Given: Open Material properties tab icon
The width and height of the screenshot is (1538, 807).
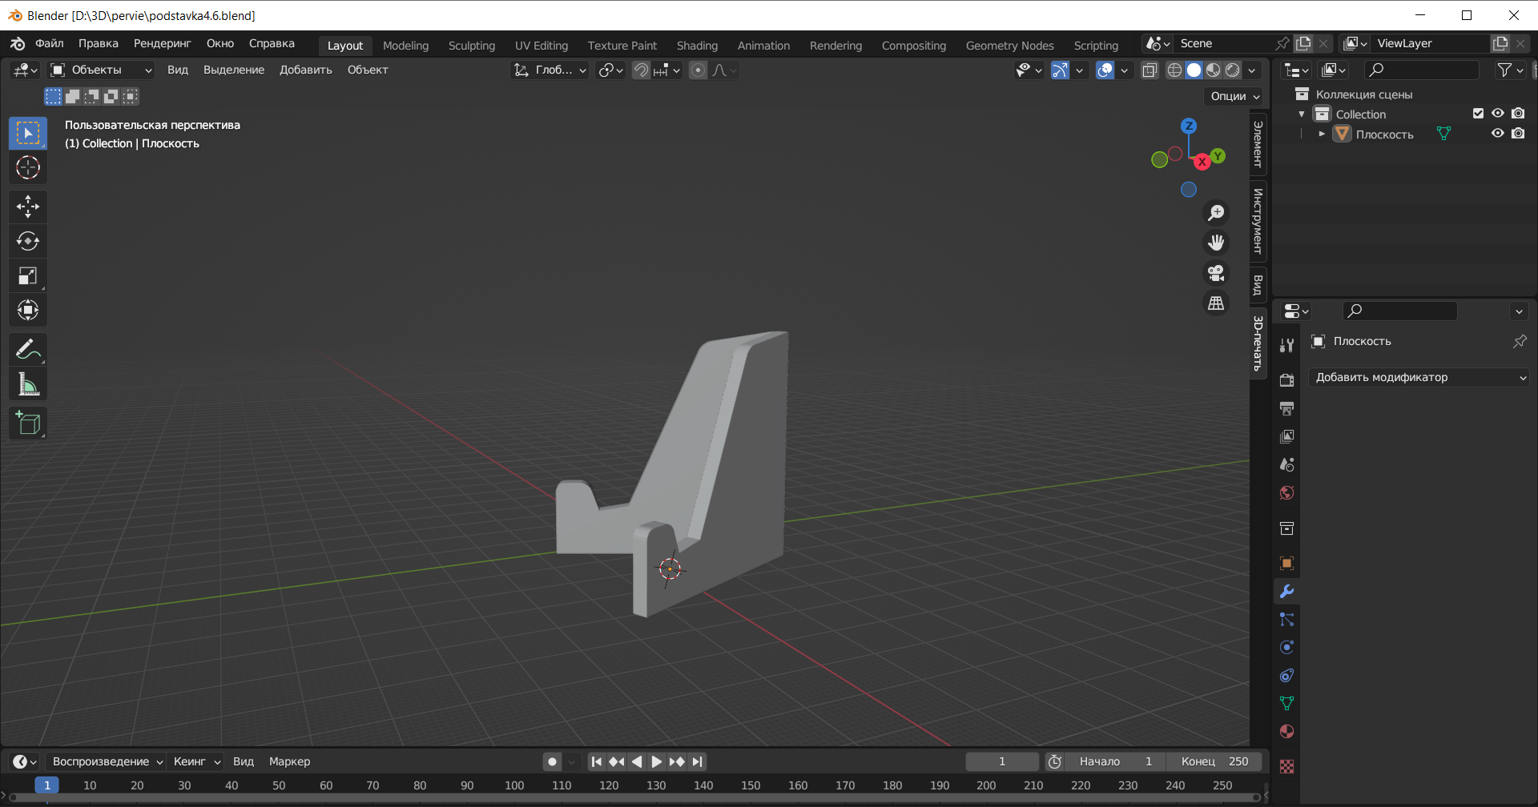Looking at the screenshot, I should click(x=1286, y=731).
